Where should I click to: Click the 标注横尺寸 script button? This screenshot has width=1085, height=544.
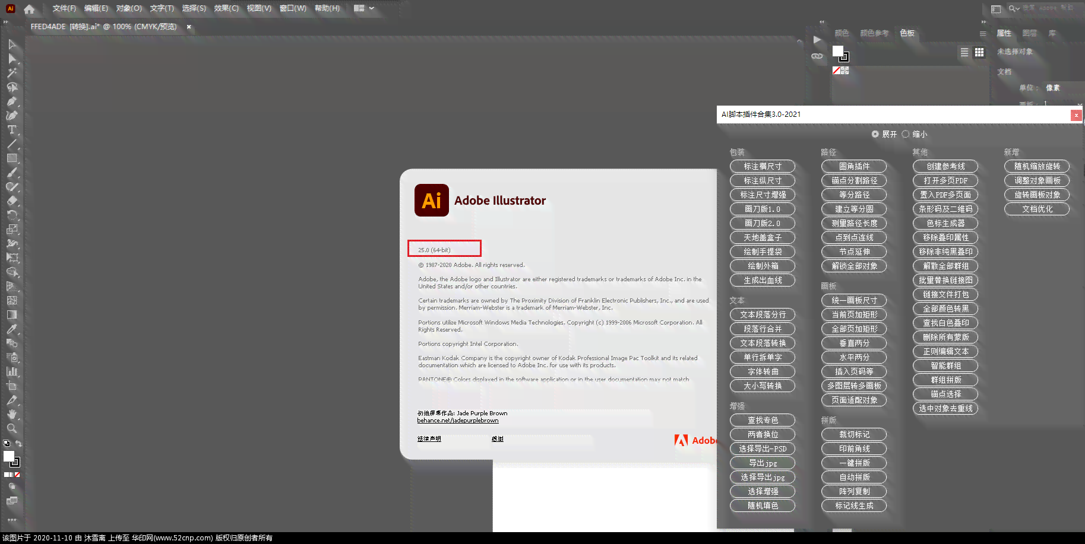pos(763,167)
